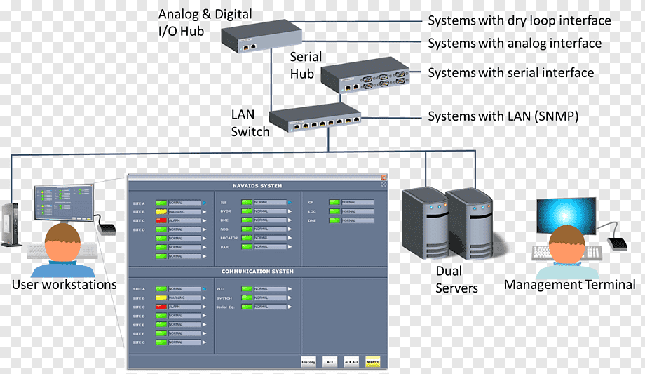
Task: Click the green indicator next to DVOR
Action: click(x=247, y=211)
